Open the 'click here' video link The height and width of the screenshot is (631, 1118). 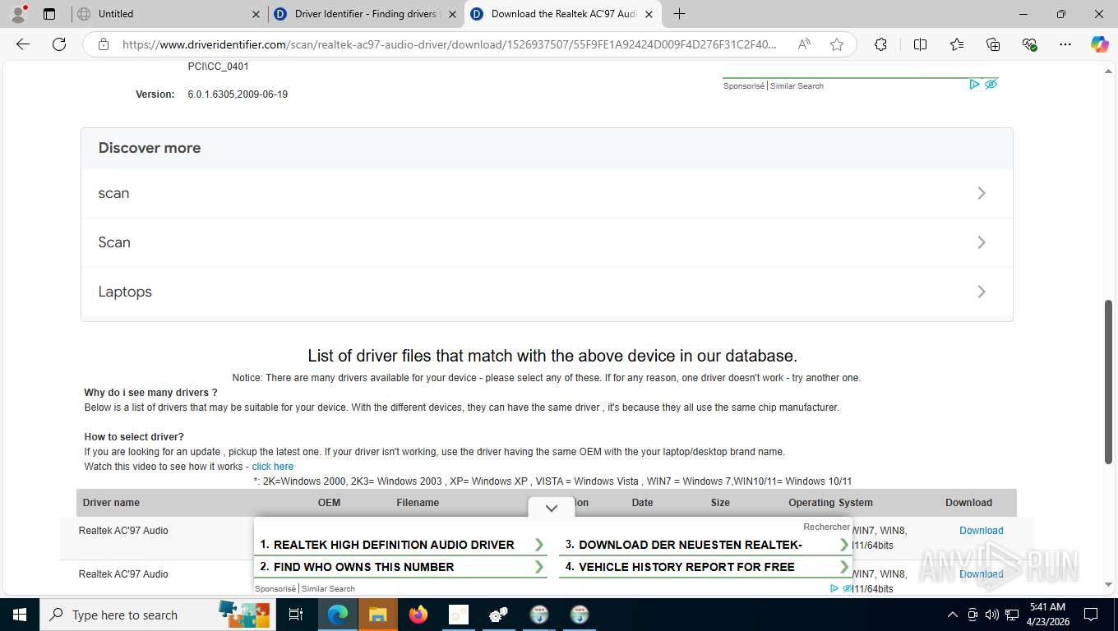[x=272, y=467]
